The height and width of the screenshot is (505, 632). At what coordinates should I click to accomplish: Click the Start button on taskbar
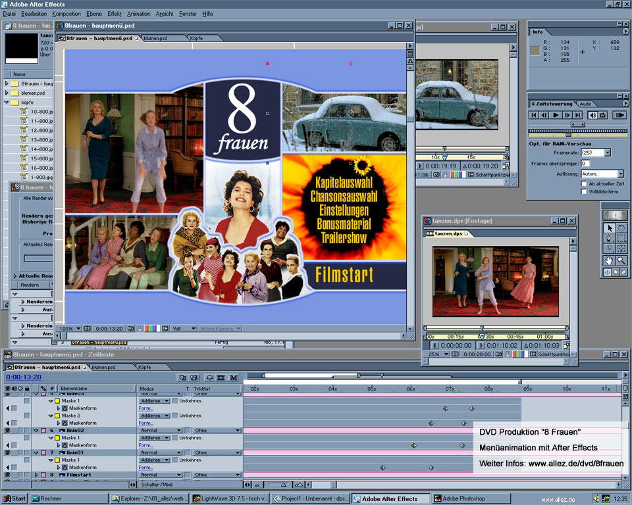click(14, 498)
